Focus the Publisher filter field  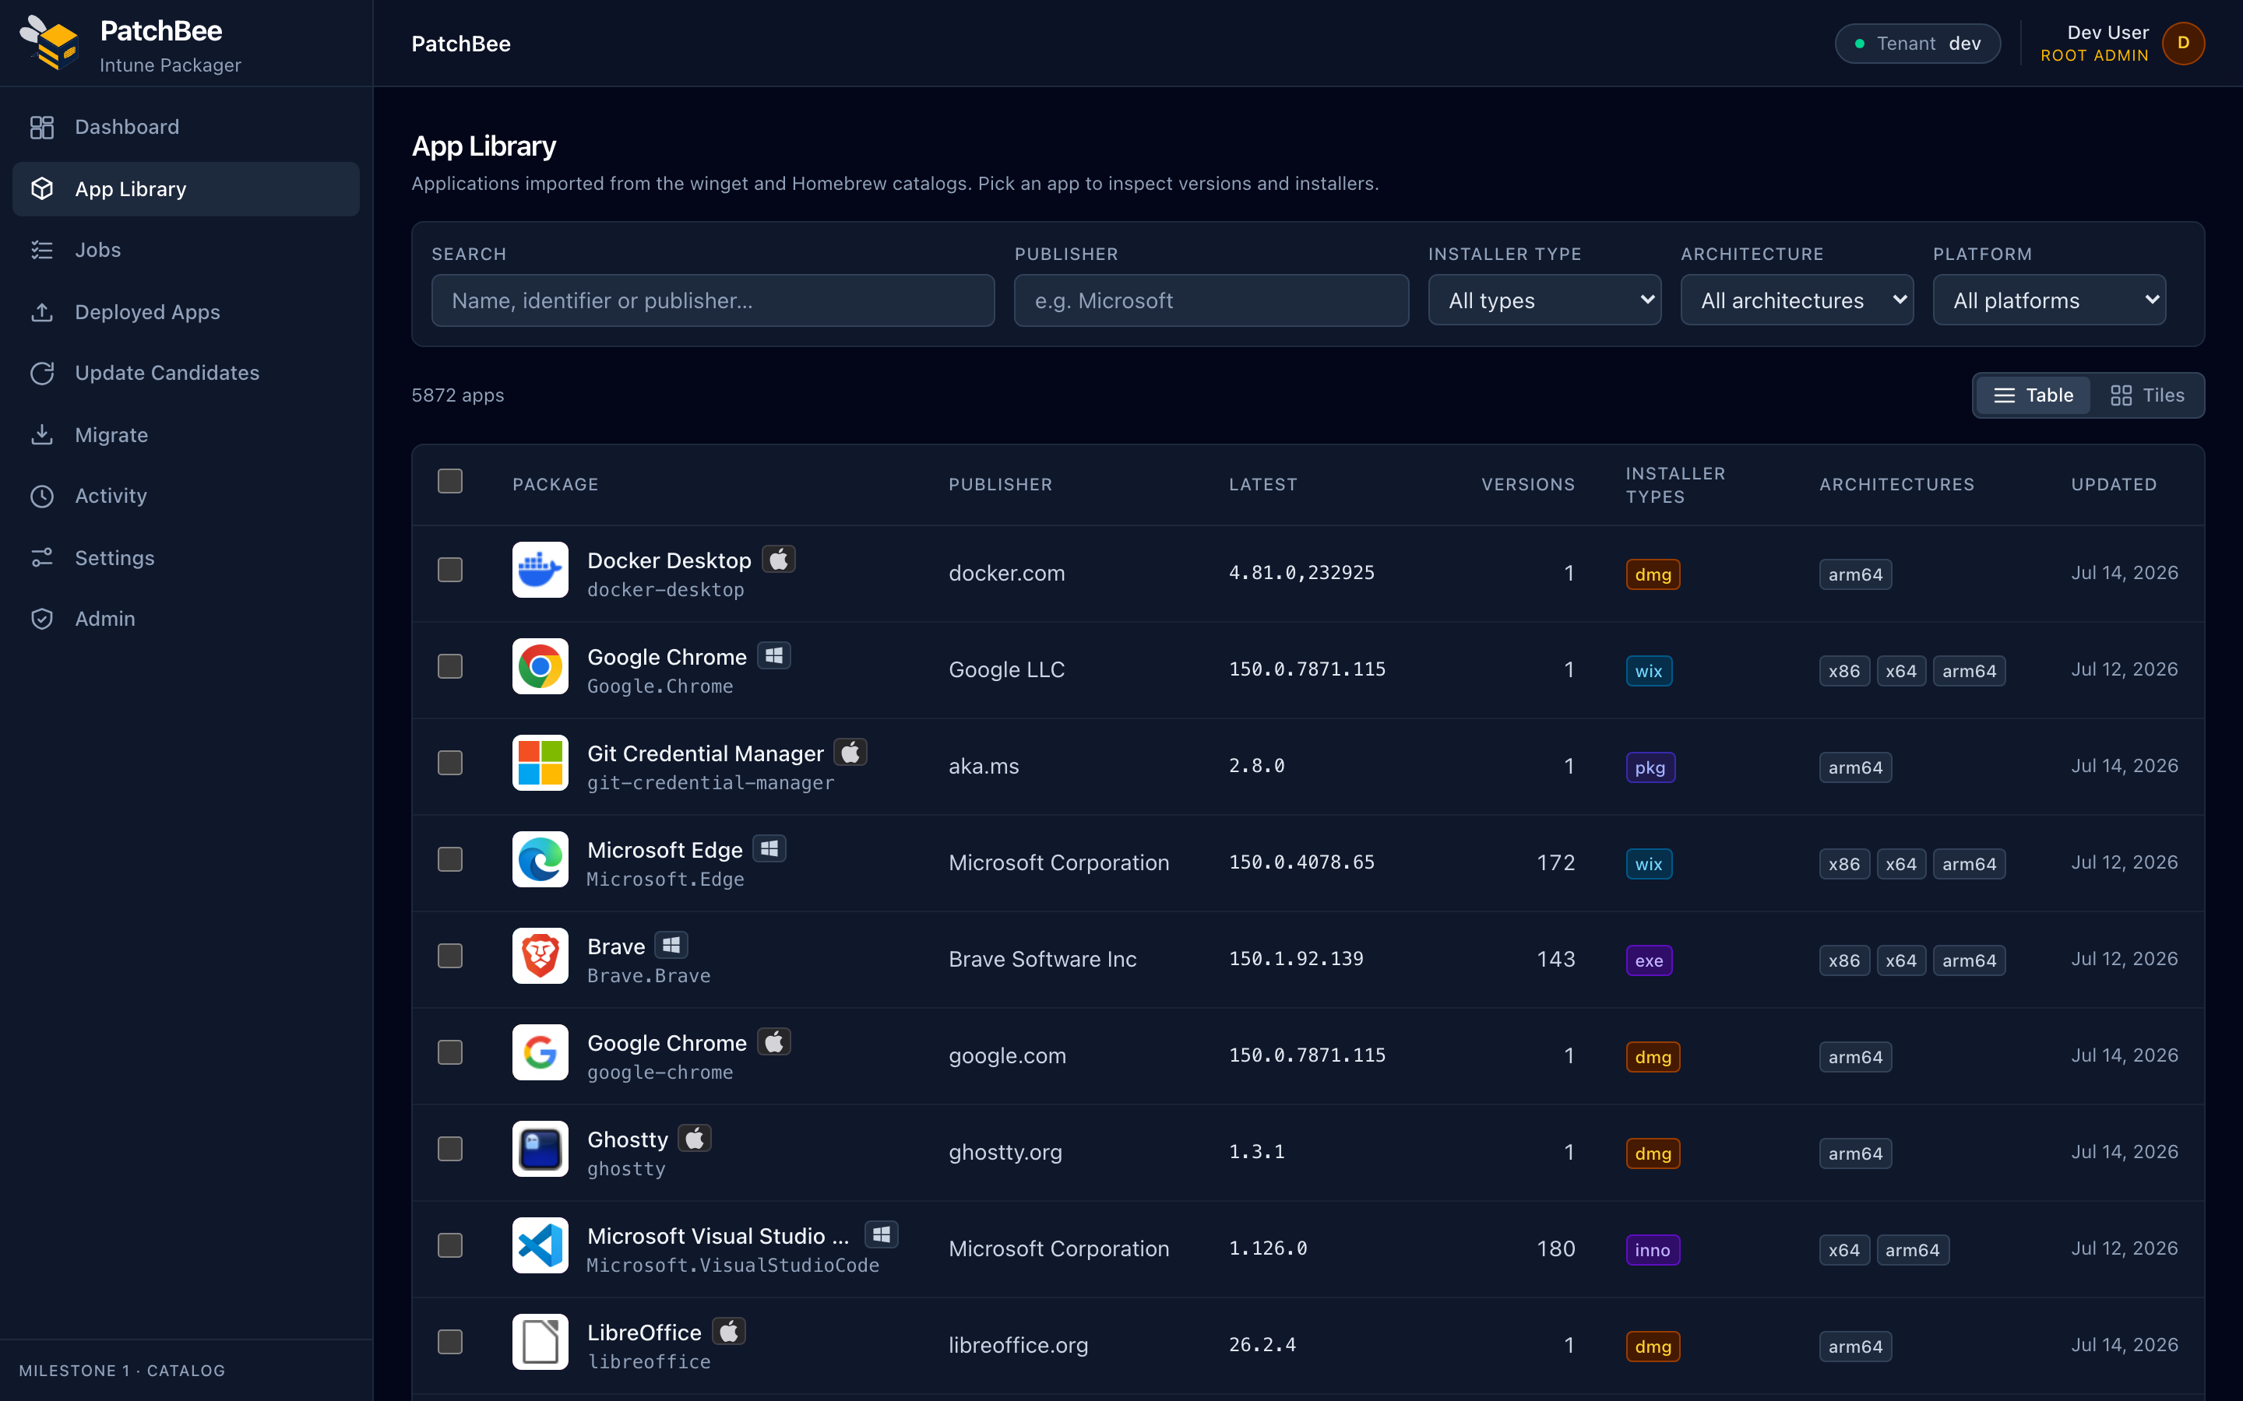point(1211,300)
